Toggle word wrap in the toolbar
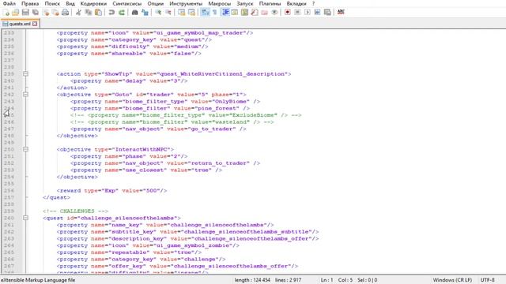This screenshot has width=506, height=284. 205,13
